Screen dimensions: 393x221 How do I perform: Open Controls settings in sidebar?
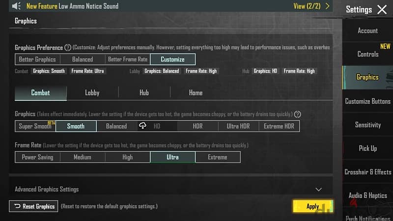pyautogui.click(x=367, y=54)
